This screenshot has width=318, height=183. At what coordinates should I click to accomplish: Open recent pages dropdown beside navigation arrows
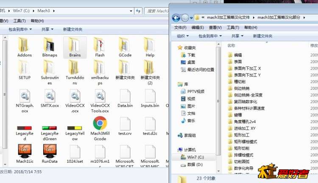[191, 18]
